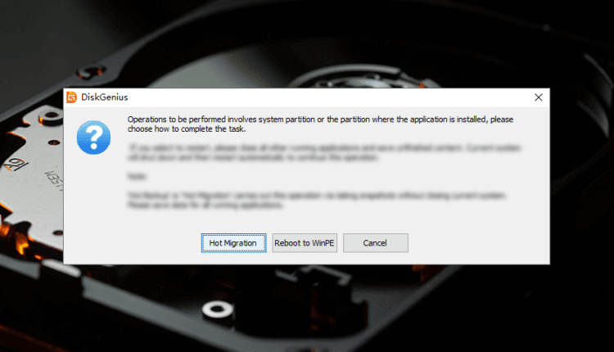The height and width of the screenshot is (352, 614).
Task: Cancel the pending operation
Action: click(x=376, y=243)
